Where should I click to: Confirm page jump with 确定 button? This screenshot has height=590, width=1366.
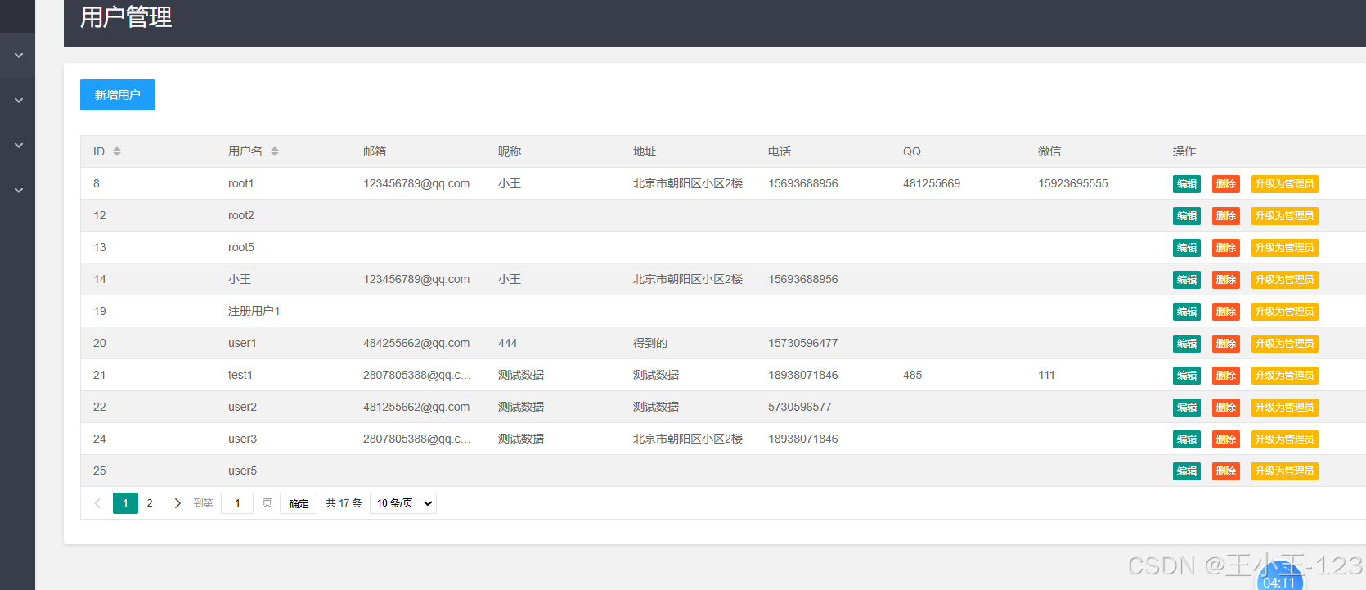299,503
